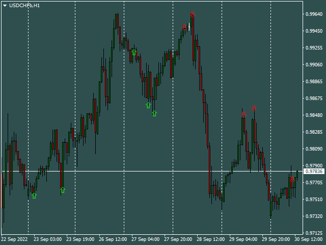This screenshot has width=326, height=245.
Task: Click the 27 Sep 20:00 time label
Action: tap(178, 239)
